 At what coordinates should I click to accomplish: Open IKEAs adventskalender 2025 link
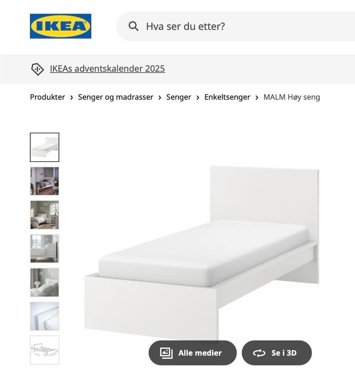point(107,69)
